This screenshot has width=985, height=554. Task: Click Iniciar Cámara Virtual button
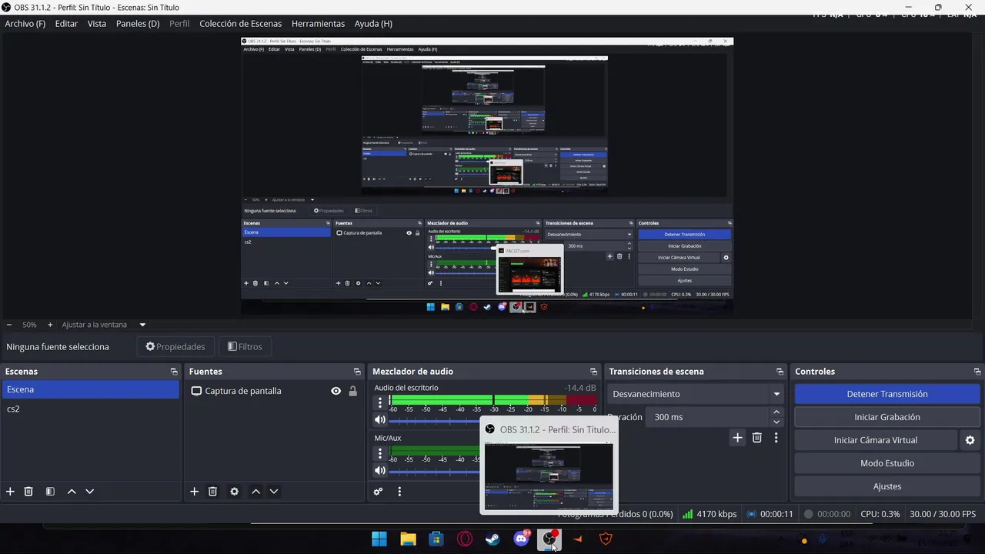(876, 440)
